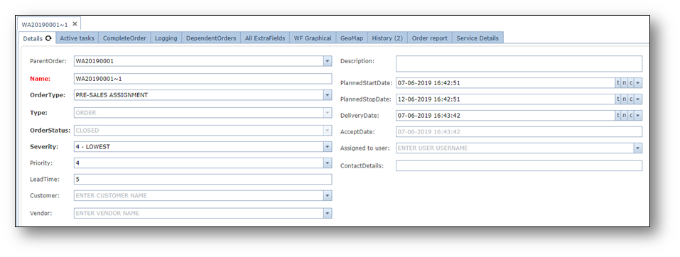This screenshot has height=257, width=680.
Task: Click 'c' button beside PlannedStartDate
Action: pyautogui.click(x=632, y=83)
